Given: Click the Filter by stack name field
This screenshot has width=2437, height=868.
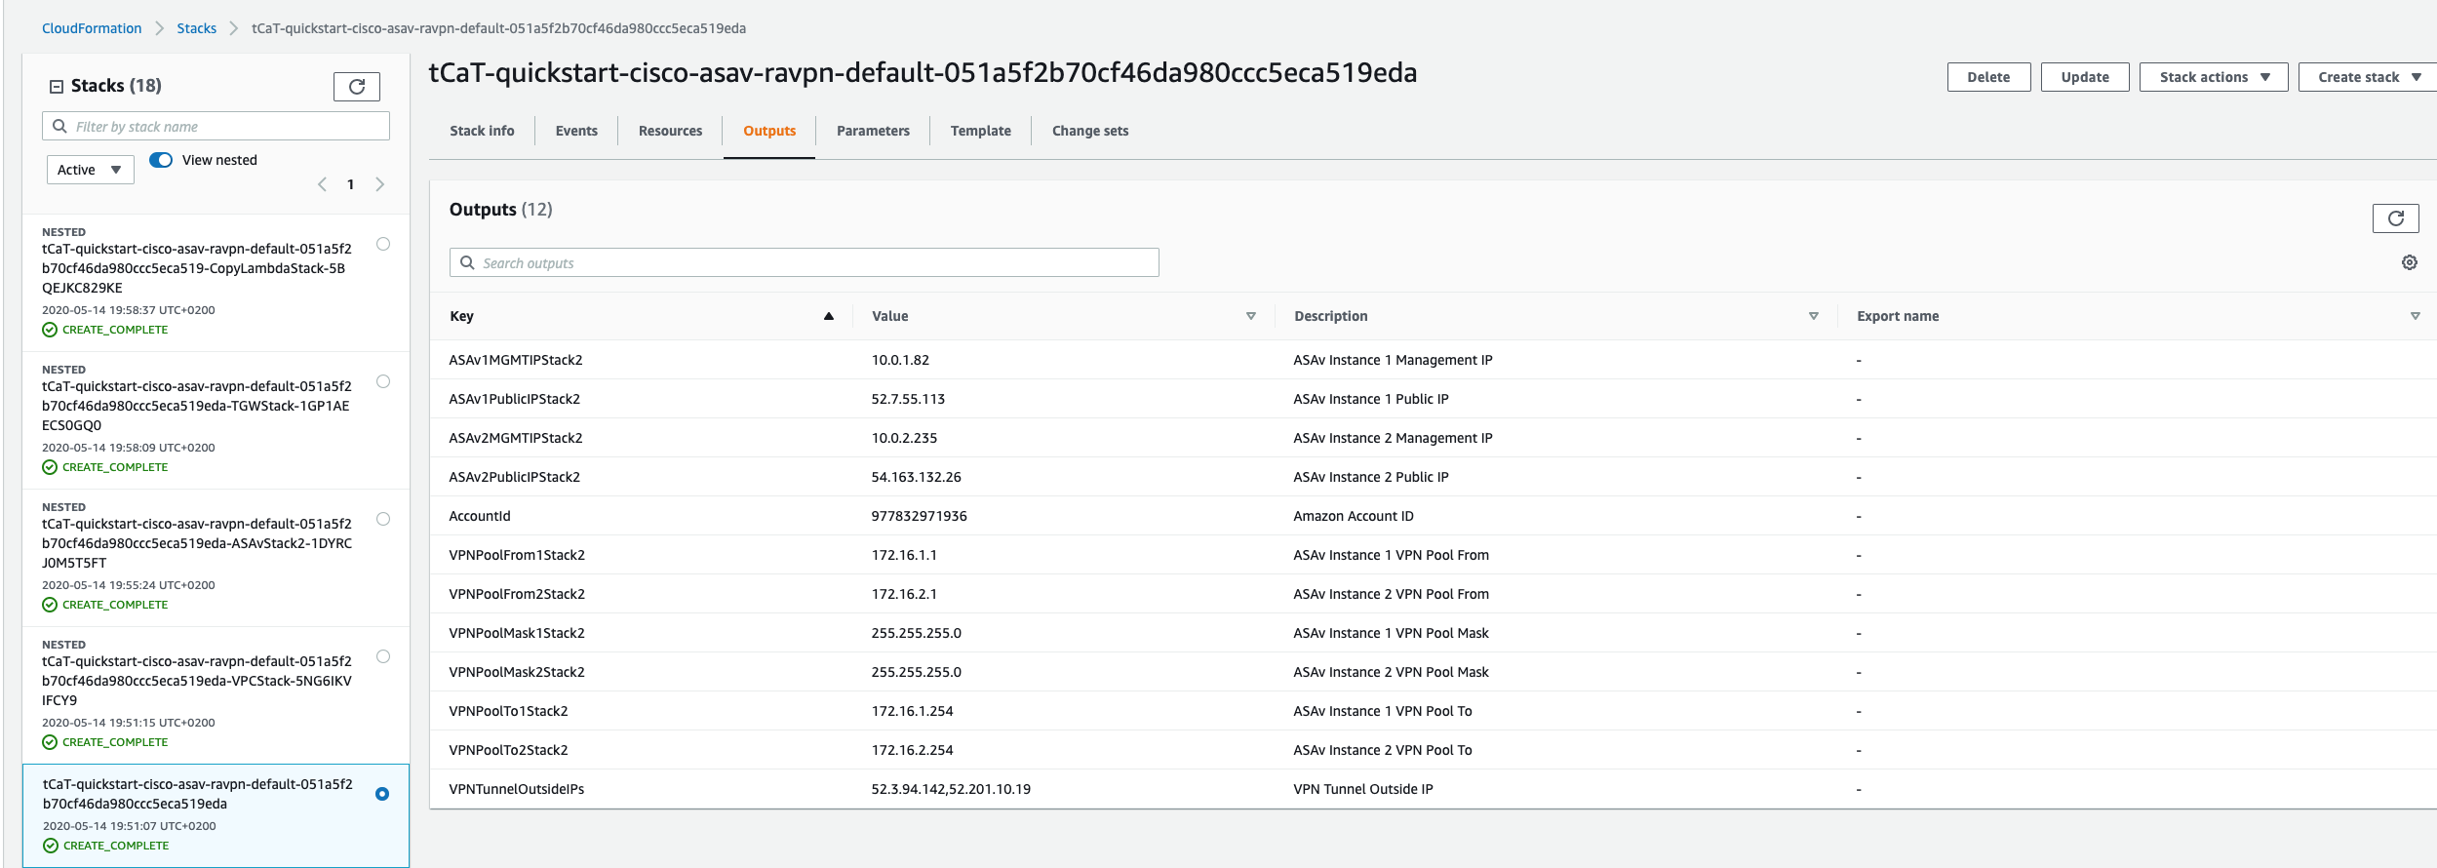Looking at the screenshot, I should click(x=216, y=126).
